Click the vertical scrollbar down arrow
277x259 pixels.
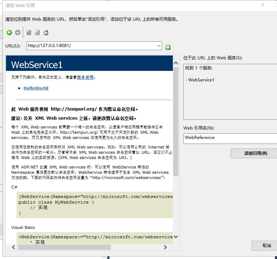click(x=176, y=237)
